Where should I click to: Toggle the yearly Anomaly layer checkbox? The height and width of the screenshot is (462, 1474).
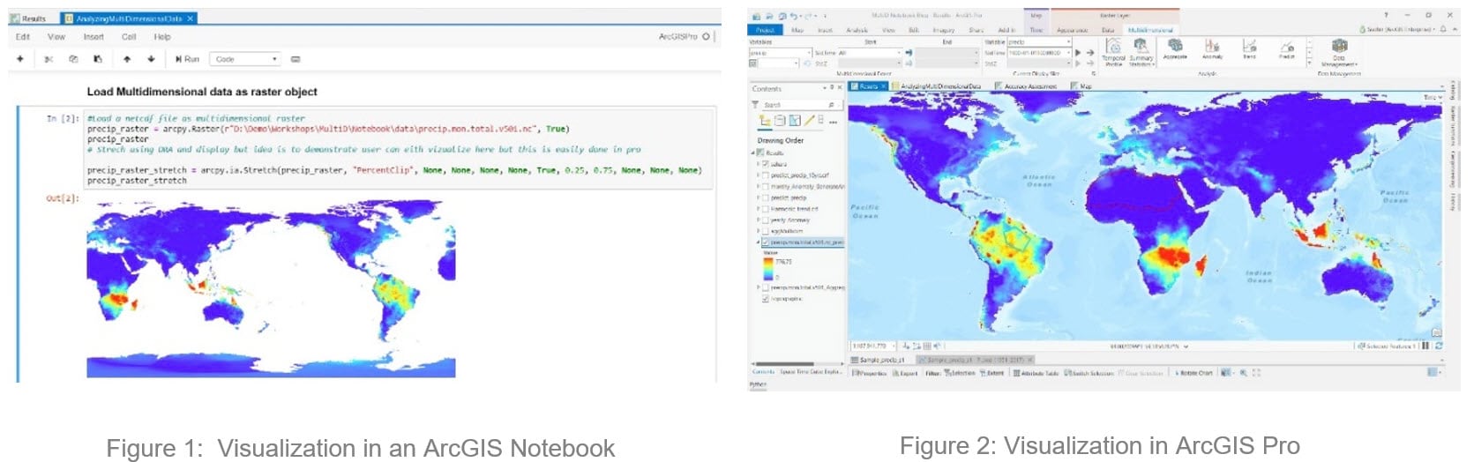766,220
